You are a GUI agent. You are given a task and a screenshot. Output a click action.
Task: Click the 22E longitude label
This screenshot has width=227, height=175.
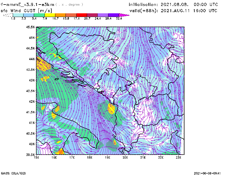click(161, 157)
